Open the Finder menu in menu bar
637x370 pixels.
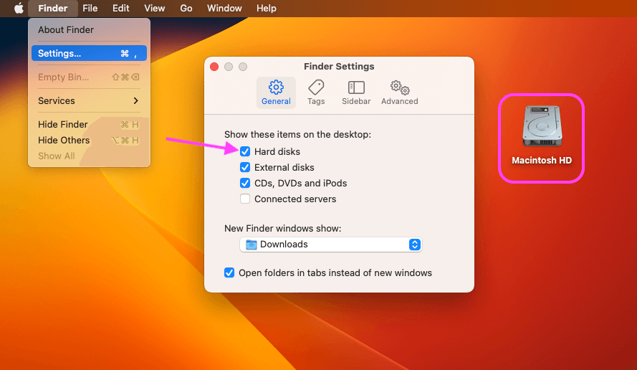click(53, 8)
